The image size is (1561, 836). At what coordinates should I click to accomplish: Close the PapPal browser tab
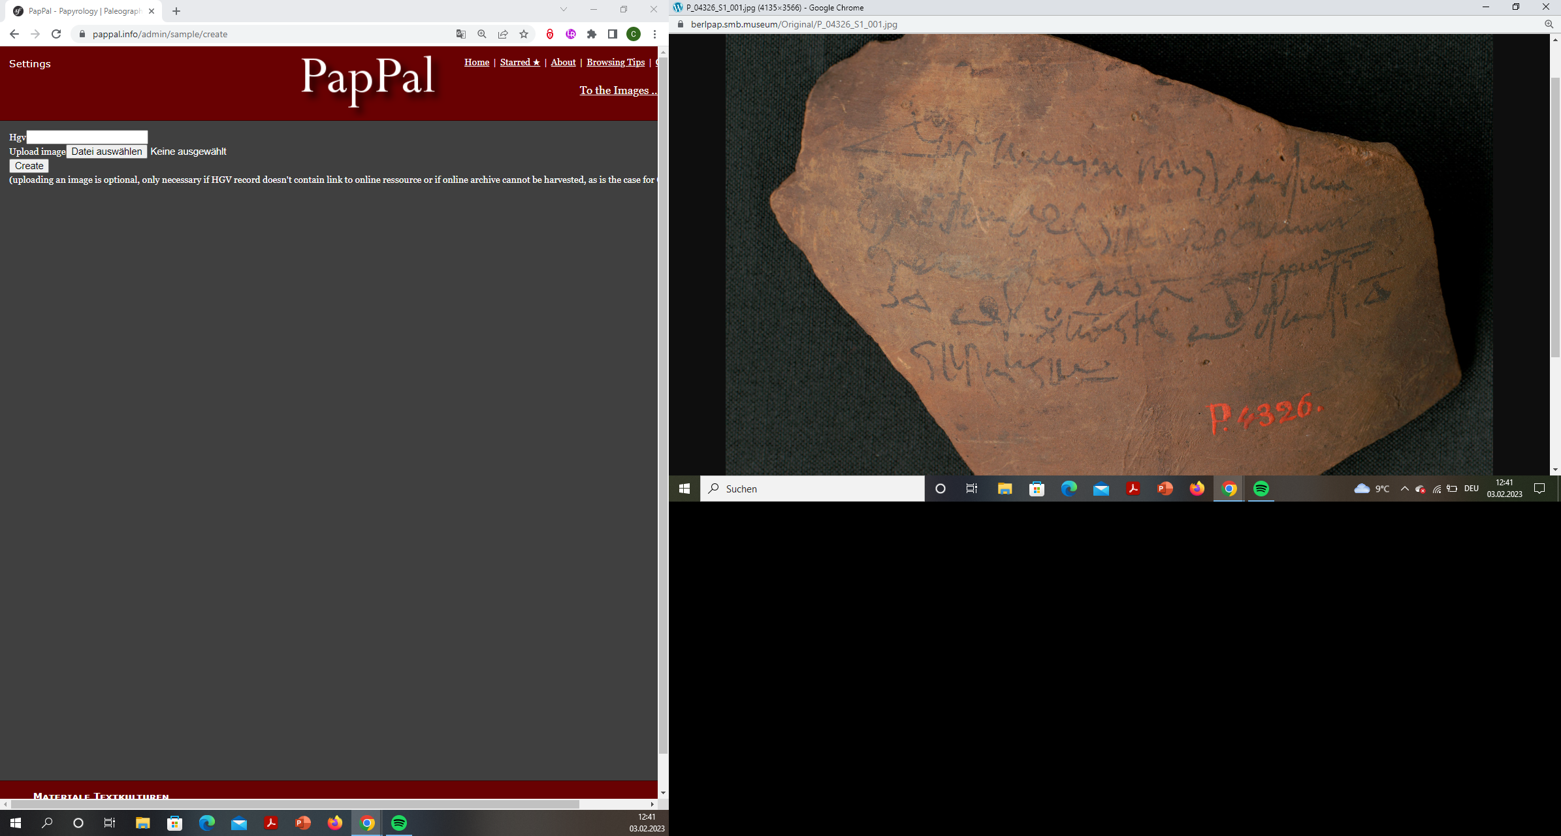pos(152,11)
